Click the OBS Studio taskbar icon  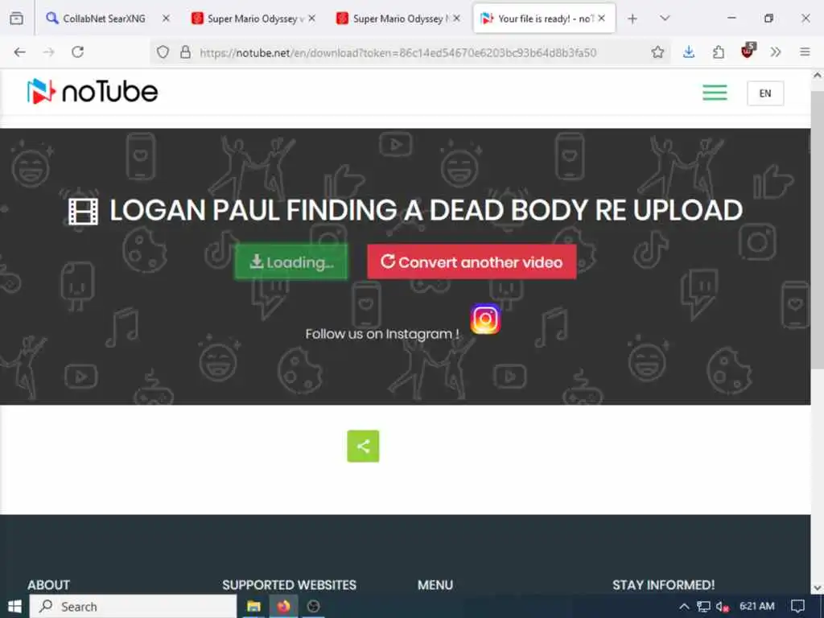tap(313, 607)
